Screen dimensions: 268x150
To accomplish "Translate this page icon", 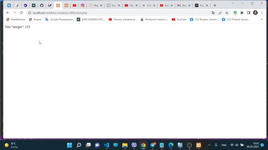I will point(213,13).
